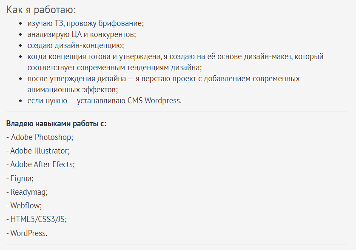
Task: Click the final "WordPress." skill entry
Action: [x=28, y=233]
